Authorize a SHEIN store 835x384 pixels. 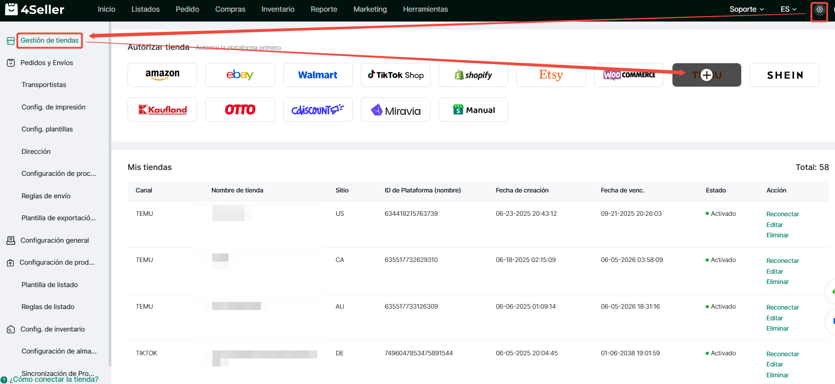[784, 75]
